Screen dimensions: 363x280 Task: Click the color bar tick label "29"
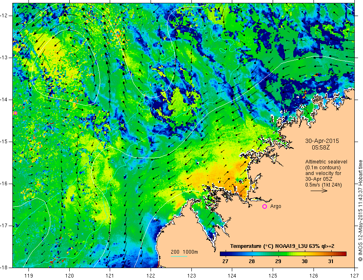click(278, 261)
